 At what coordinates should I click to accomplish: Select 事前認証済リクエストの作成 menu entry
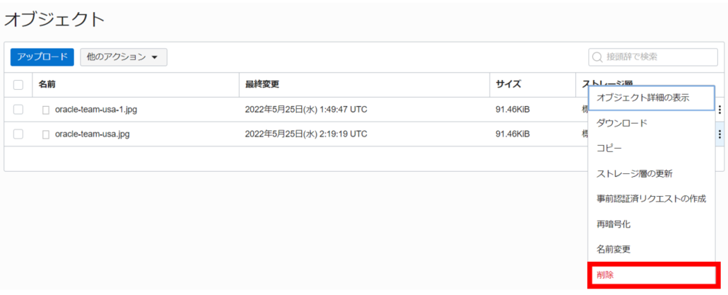point(651,199)
